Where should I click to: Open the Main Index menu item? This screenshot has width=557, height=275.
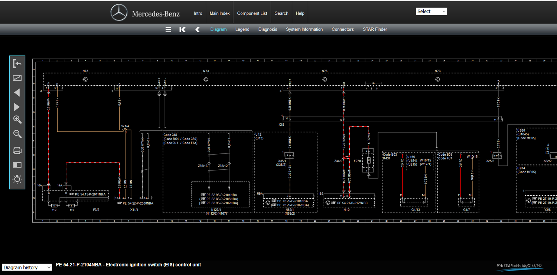point(219,13)
